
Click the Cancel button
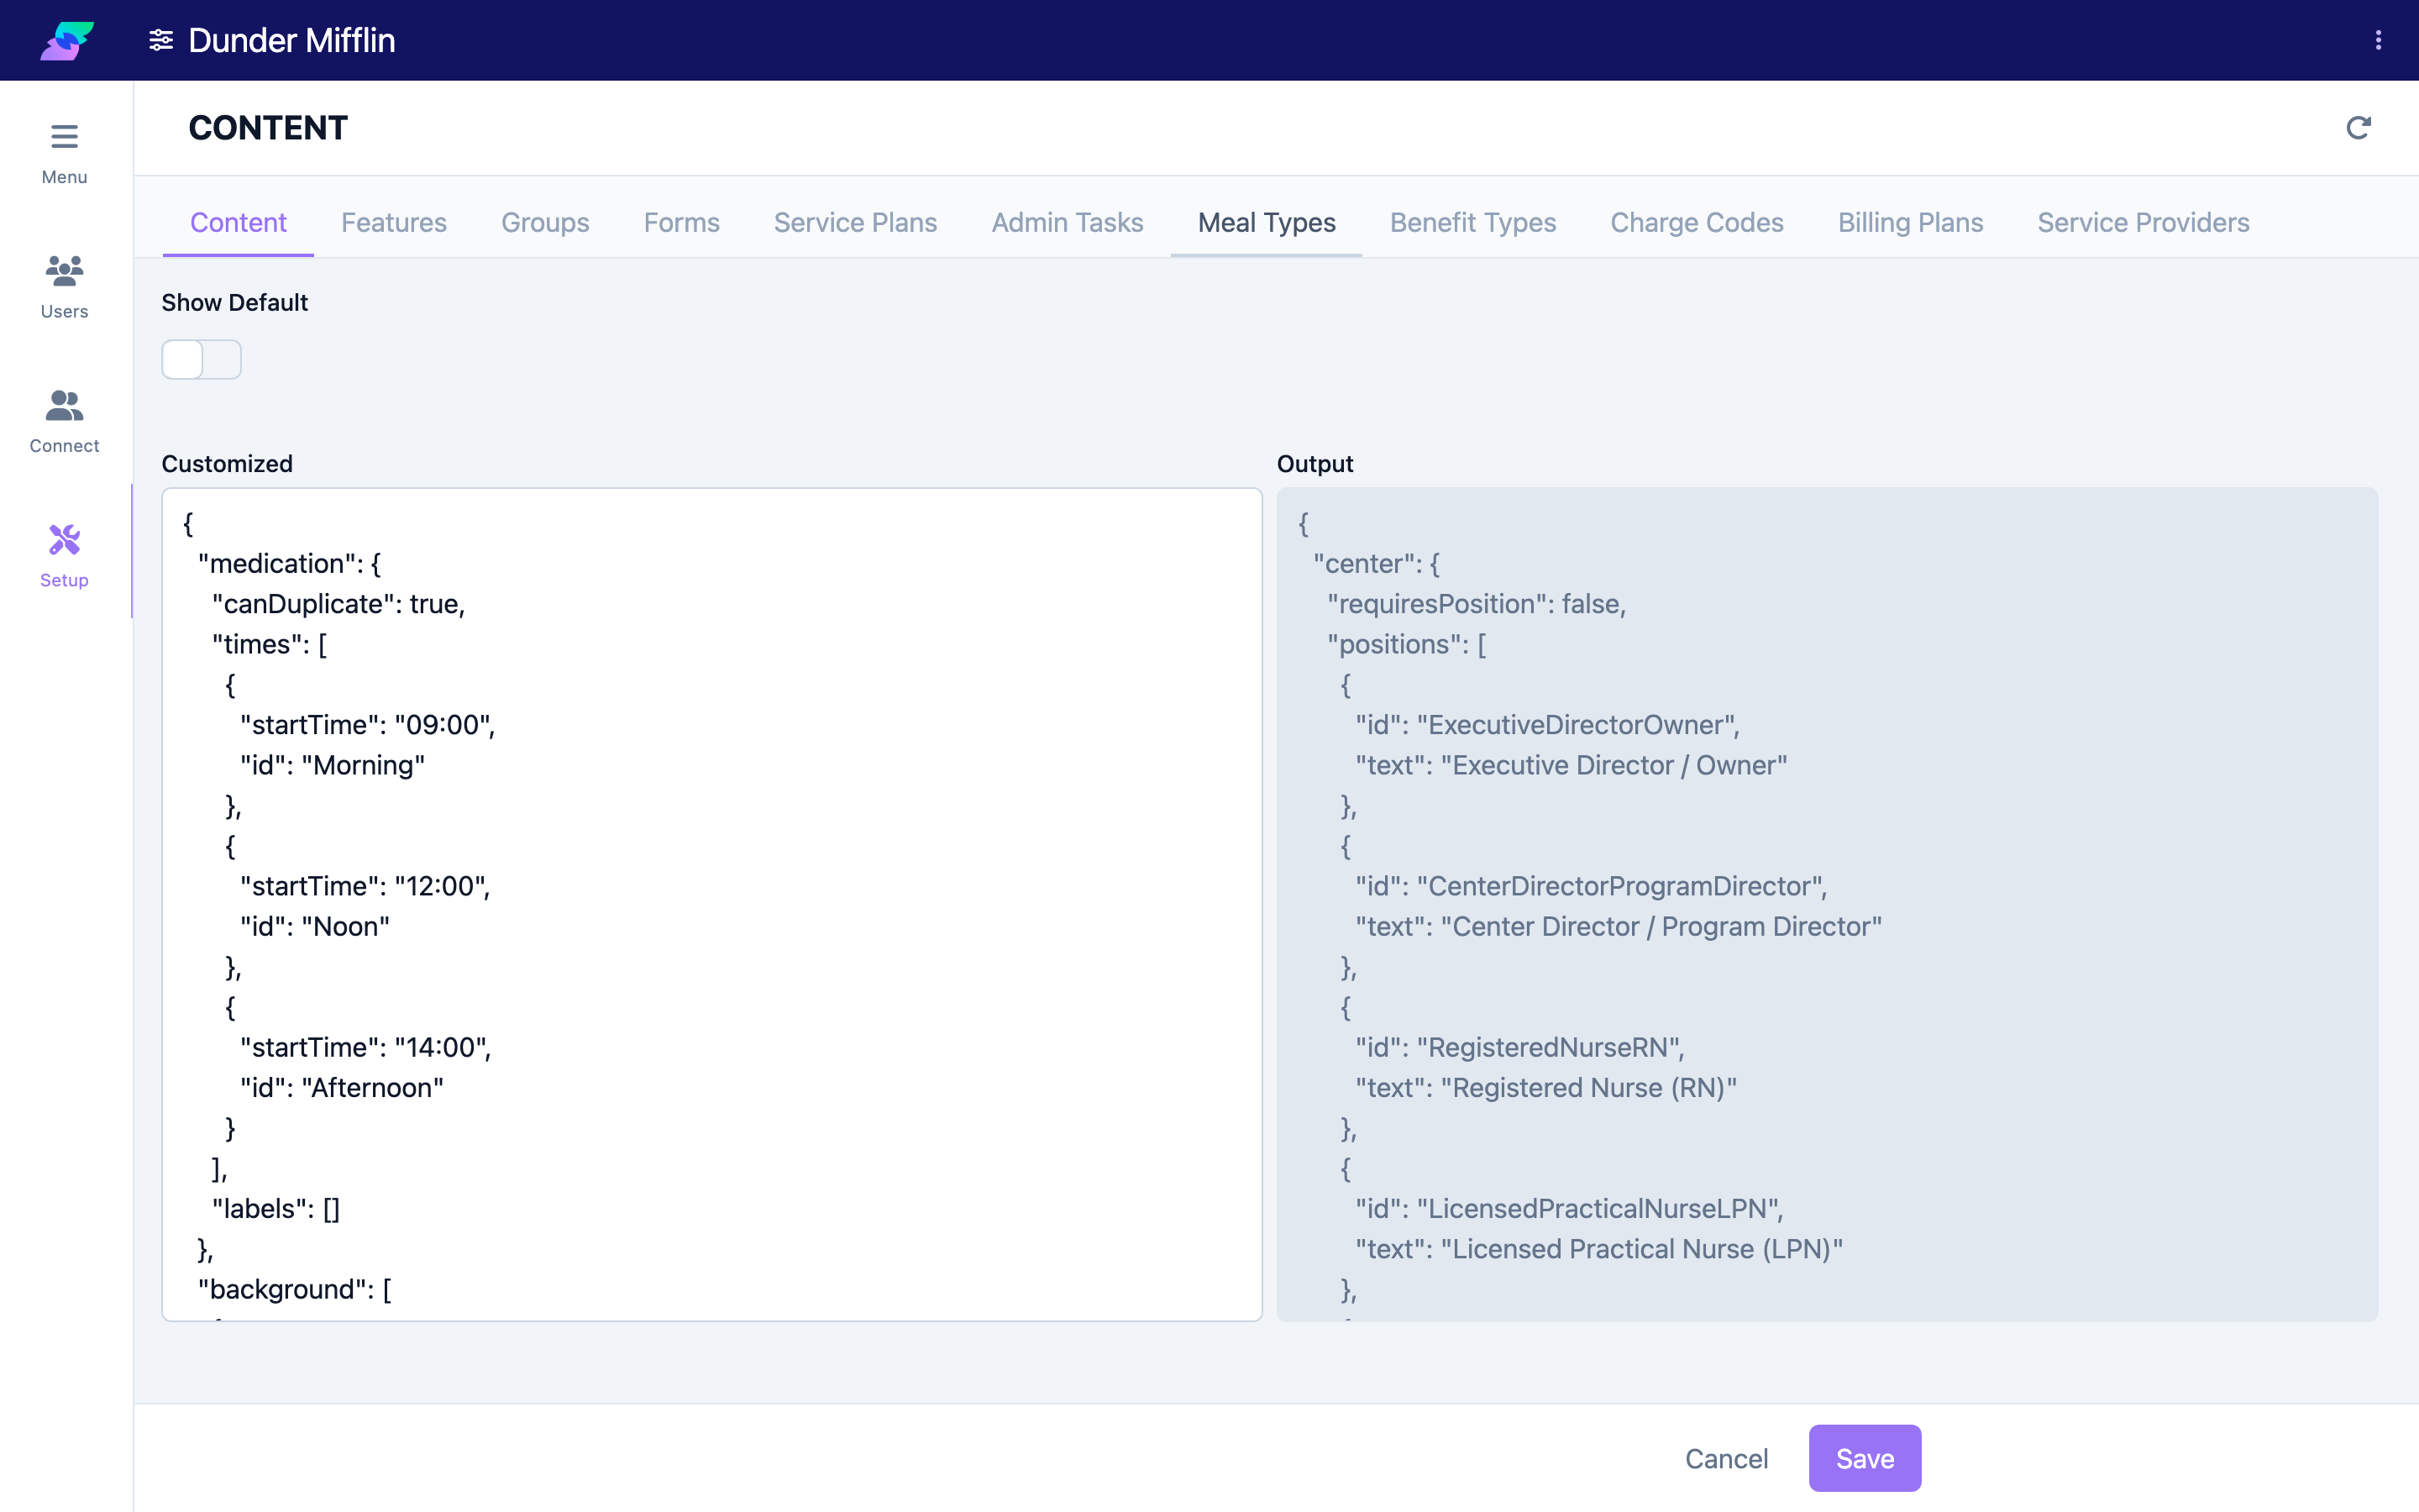coord(1726,1458)
